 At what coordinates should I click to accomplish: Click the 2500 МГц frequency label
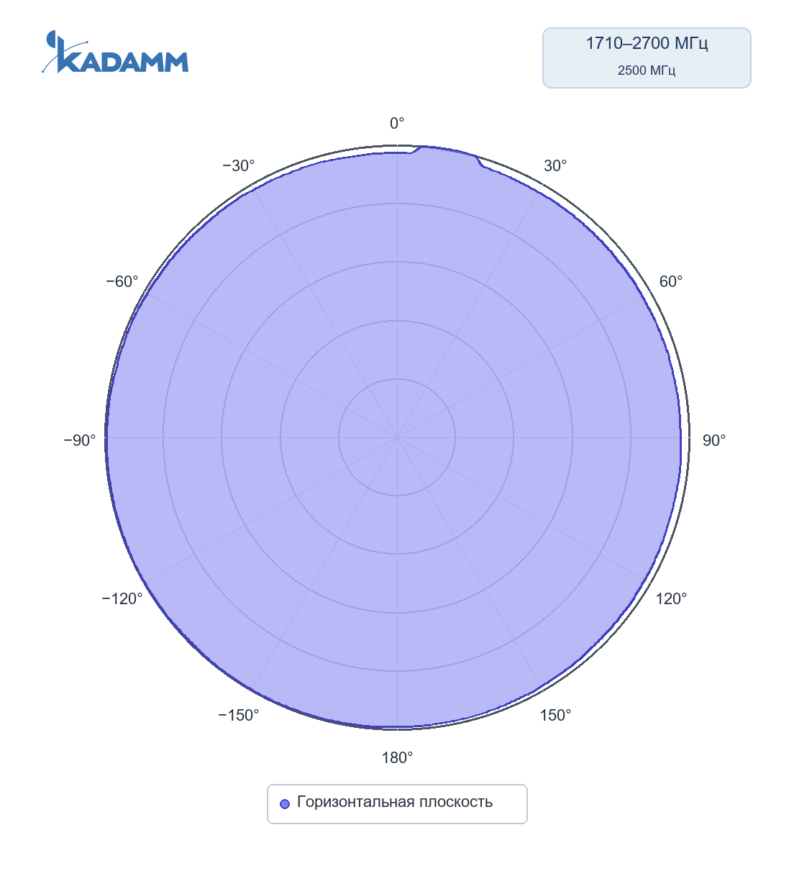pos(647,70)
